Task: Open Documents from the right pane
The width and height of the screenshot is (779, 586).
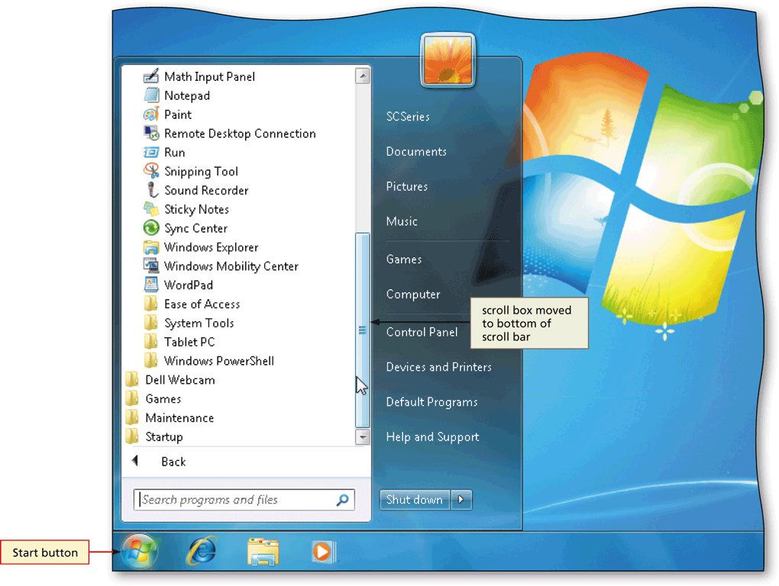Action: click(x=416, y=151)
